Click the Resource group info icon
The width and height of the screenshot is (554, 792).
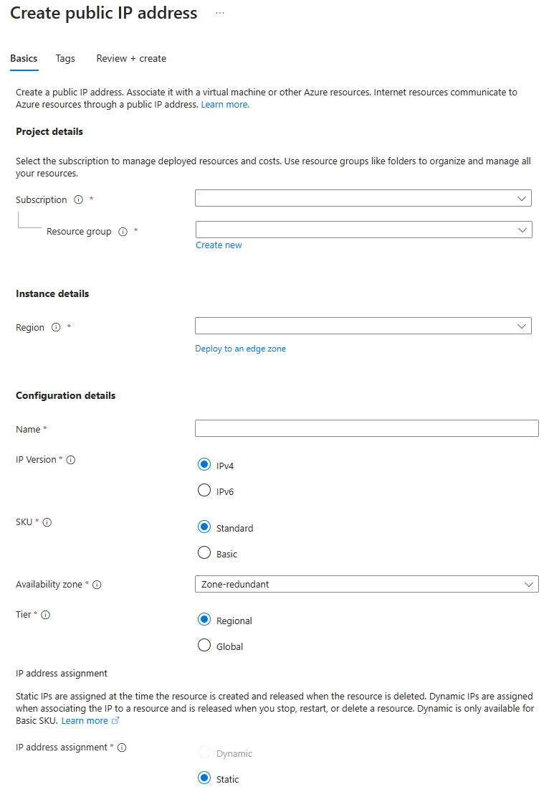[123, 232]
